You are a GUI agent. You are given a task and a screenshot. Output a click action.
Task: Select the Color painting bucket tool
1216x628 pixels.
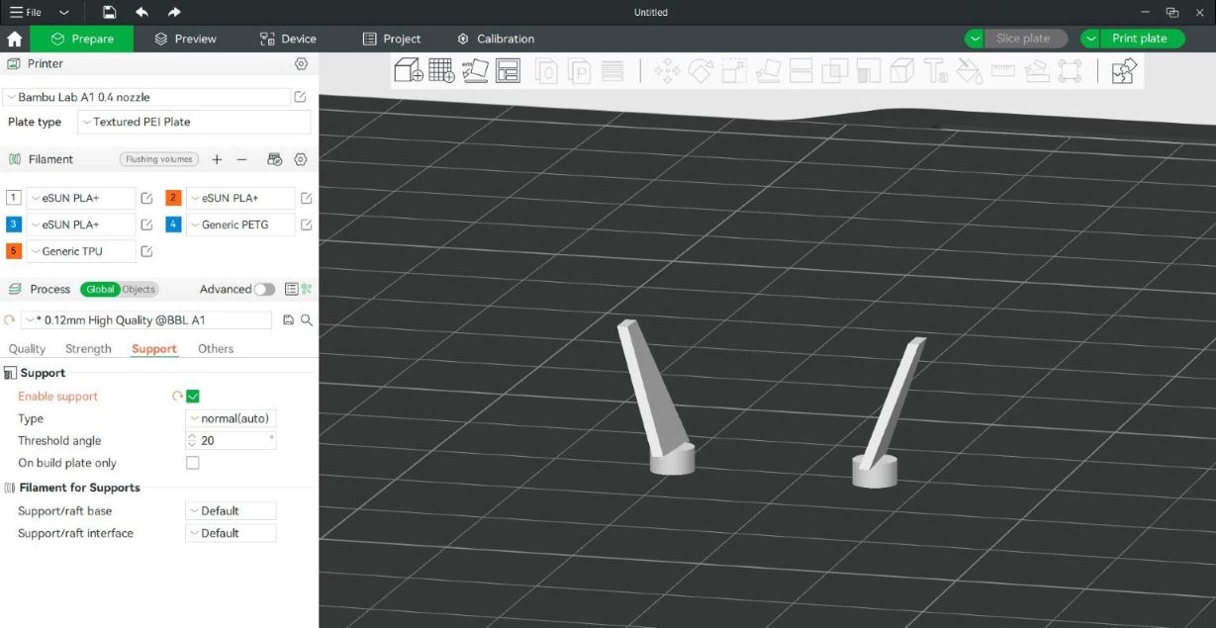point(970,70)
